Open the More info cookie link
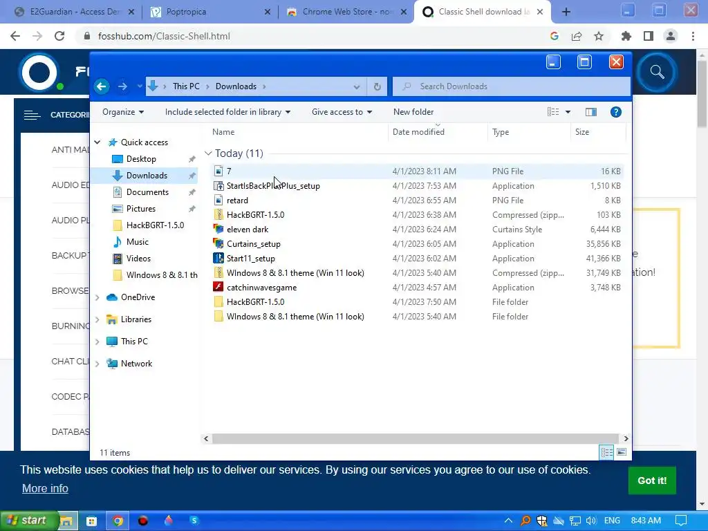 45,488
